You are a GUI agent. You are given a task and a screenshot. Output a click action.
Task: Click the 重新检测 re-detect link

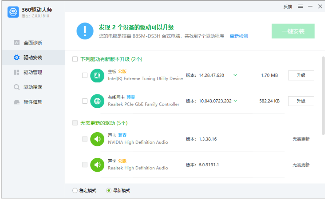coord(239,36)
